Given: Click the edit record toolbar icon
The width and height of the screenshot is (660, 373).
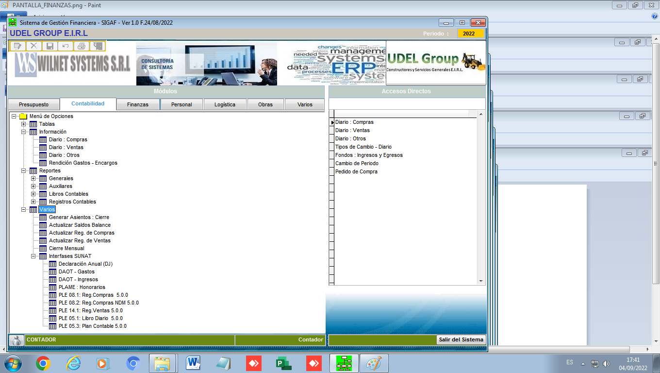Looking at the screenshot, I should pos(18,46).
